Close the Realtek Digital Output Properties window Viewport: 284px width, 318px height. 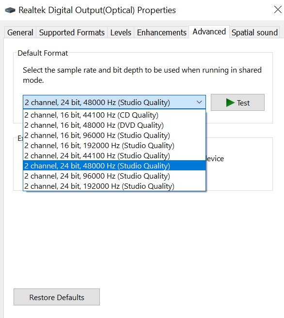[x=278, y=10]
